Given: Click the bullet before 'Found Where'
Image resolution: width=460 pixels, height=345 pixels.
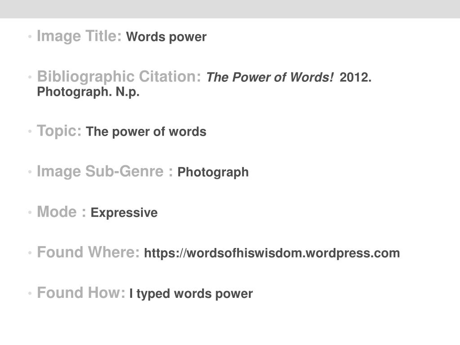Looking at the screenshot, I should coord(30,253).
